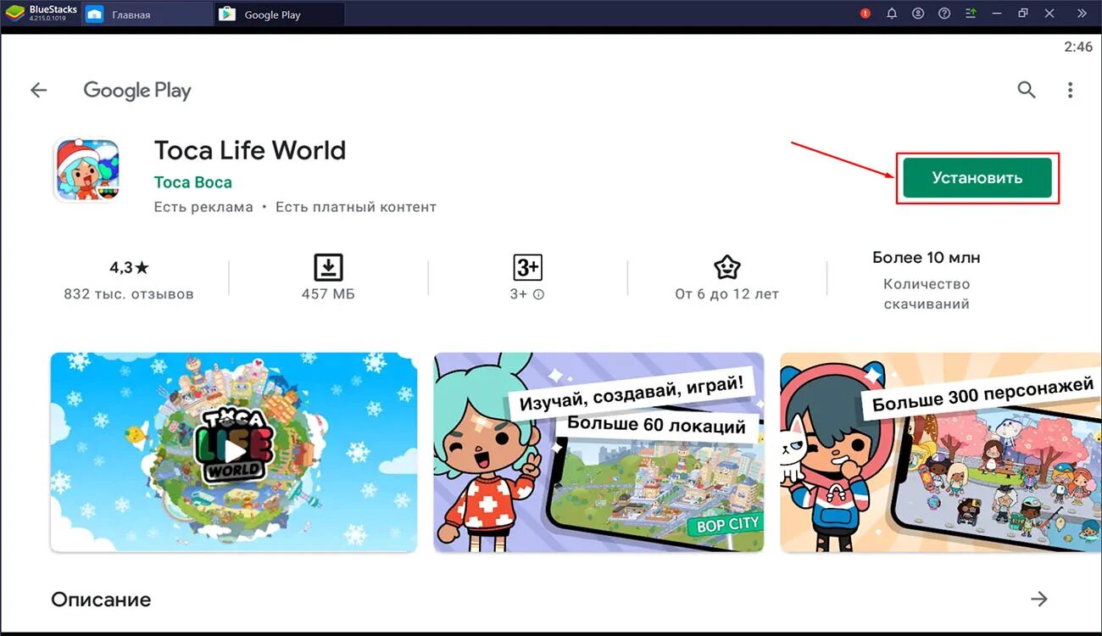
Task: Open BlueStacks account profile icon
Action: [918, 14]
